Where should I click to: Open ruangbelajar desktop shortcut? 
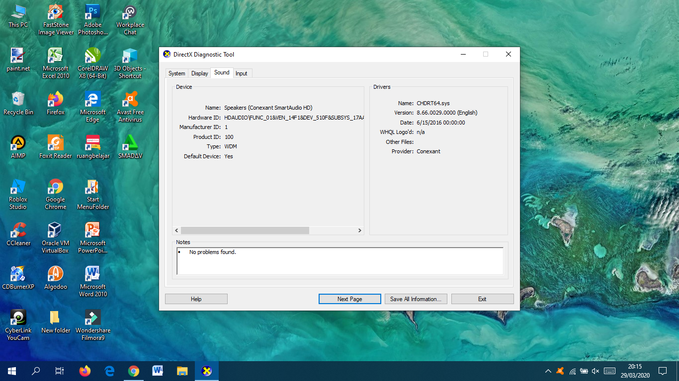pos(92,147)
